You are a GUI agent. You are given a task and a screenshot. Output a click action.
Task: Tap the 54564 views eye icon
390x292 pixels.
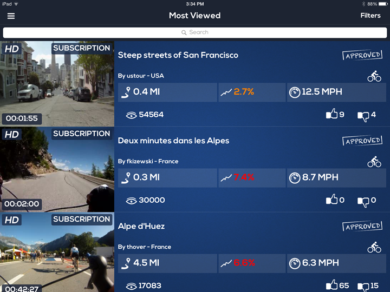coord(131,115)
